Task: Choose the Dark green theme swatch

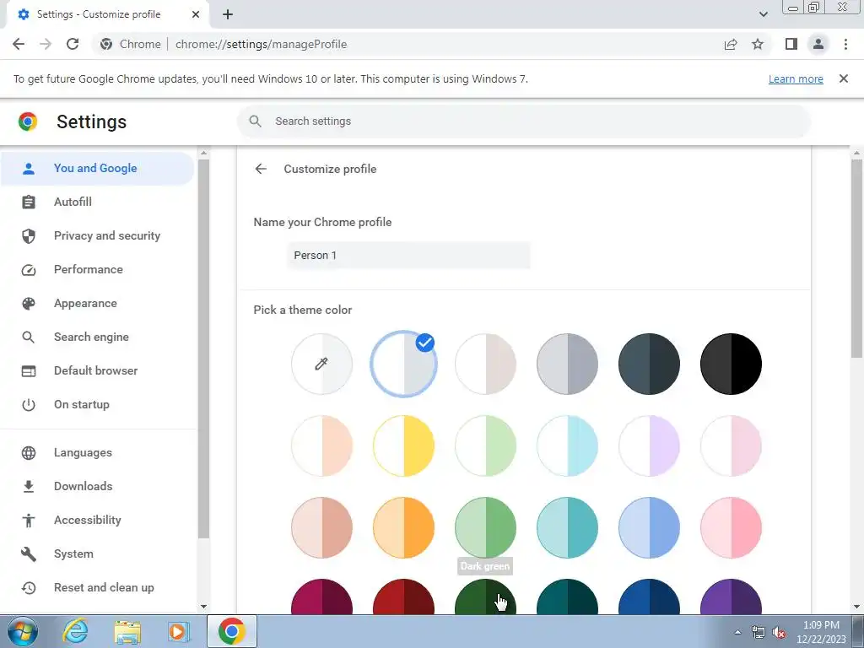Action: (x=485, y=597)
